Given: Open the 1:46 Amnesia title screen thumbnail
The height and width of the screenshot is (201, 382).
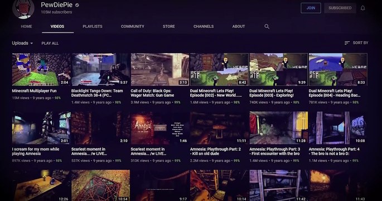Looking at the screenshot, I should point(160,128).
